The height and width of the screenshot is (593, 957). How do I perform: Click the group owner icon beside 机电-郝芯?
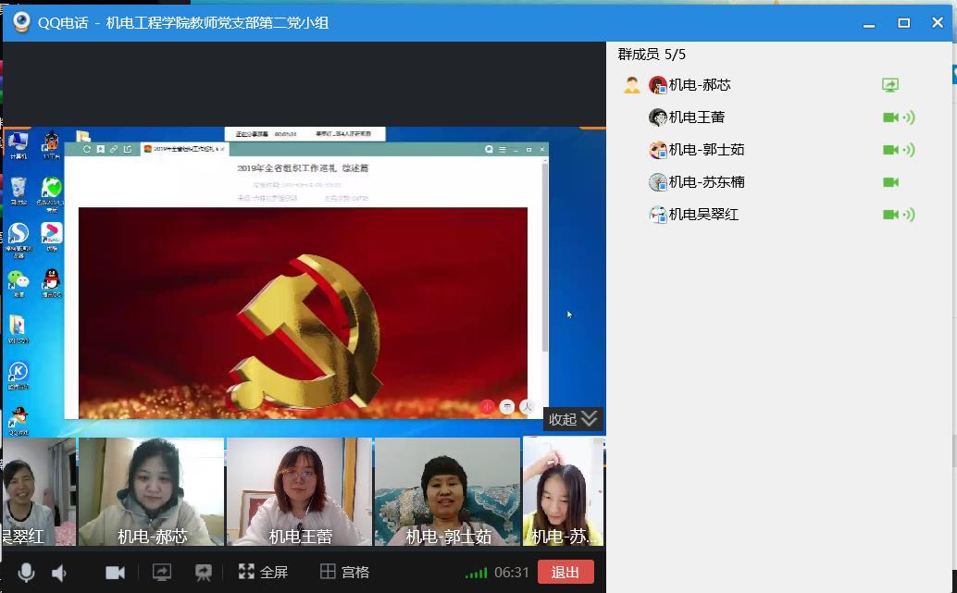pos(632,85)
